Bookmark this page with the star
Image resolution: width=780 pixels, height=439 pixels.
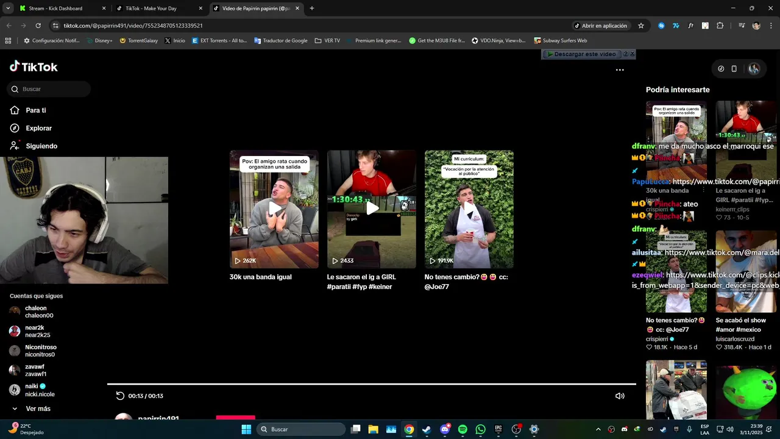click(641, 26)
